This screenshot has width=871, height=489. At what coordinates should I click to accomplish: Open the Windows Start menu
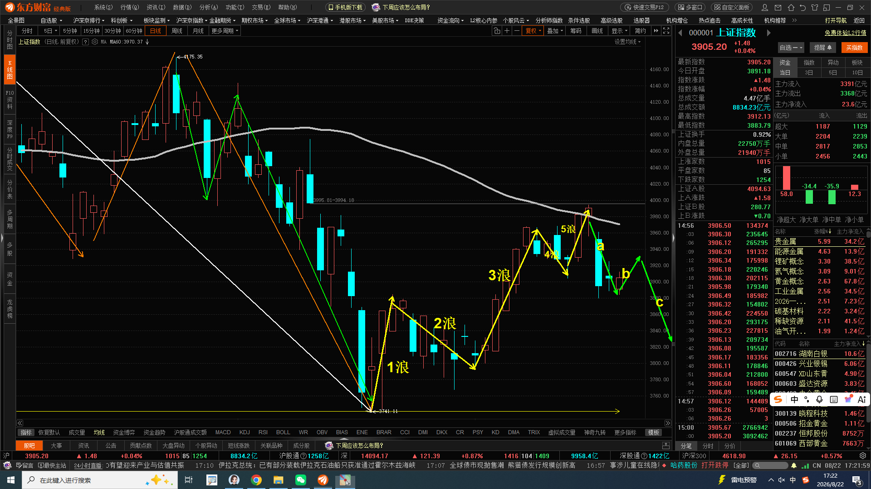[x=11, y=480]
